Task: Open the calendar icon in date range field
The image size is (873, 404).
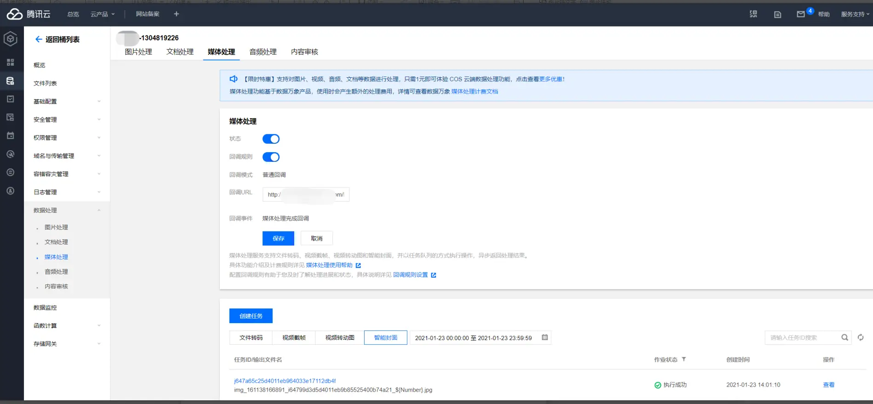Action: pyautogui.click(x=545, y=337)
